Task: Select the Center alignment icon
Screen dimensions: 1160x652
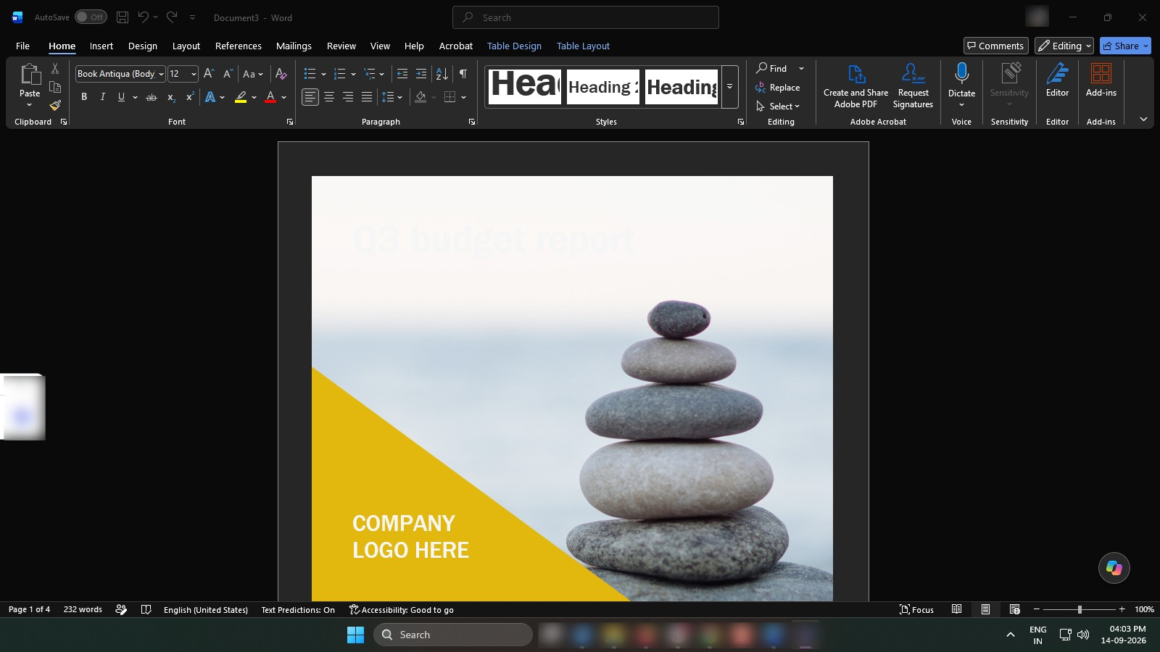Action: coord(329,97)
